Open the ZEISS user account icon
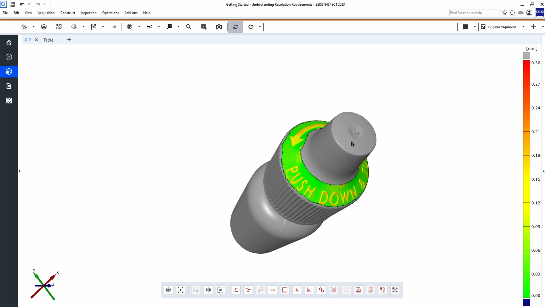 529,13
